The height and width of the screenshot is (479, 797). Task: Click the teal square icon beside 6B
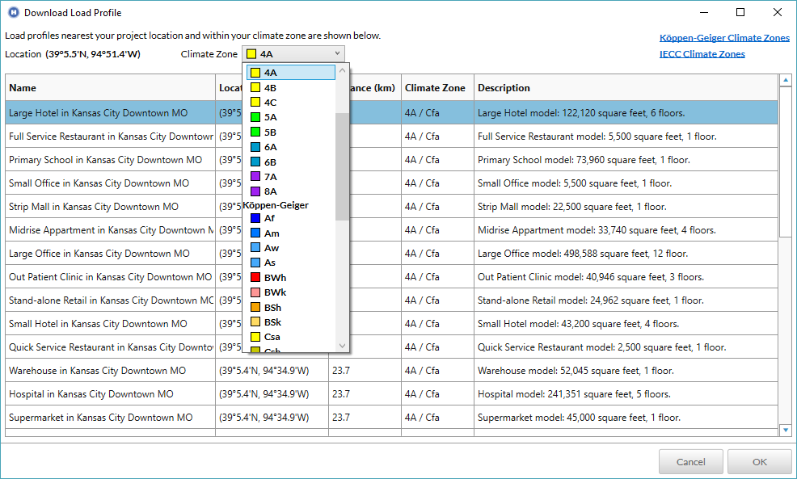pos(255,161)
